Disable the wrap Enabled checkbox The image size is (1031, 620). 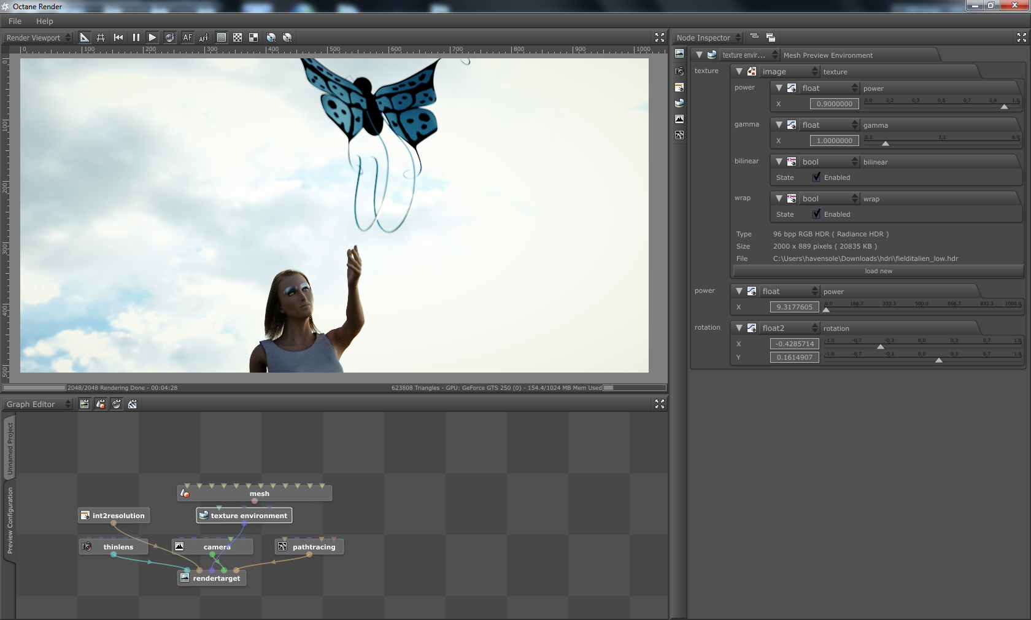[x=816, y=214]
